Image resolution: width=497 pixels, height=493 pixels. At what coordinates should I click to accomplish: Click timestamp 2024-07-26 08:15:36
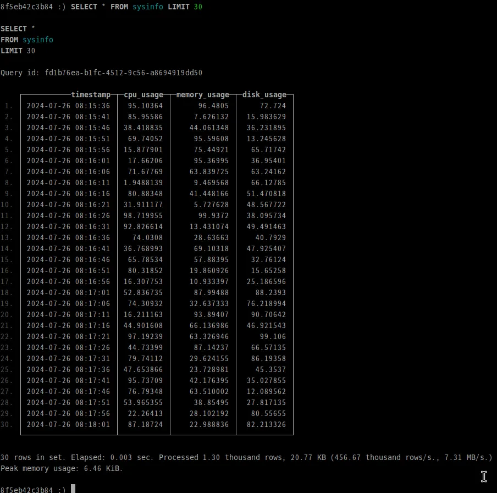click(x=68, y=106)
